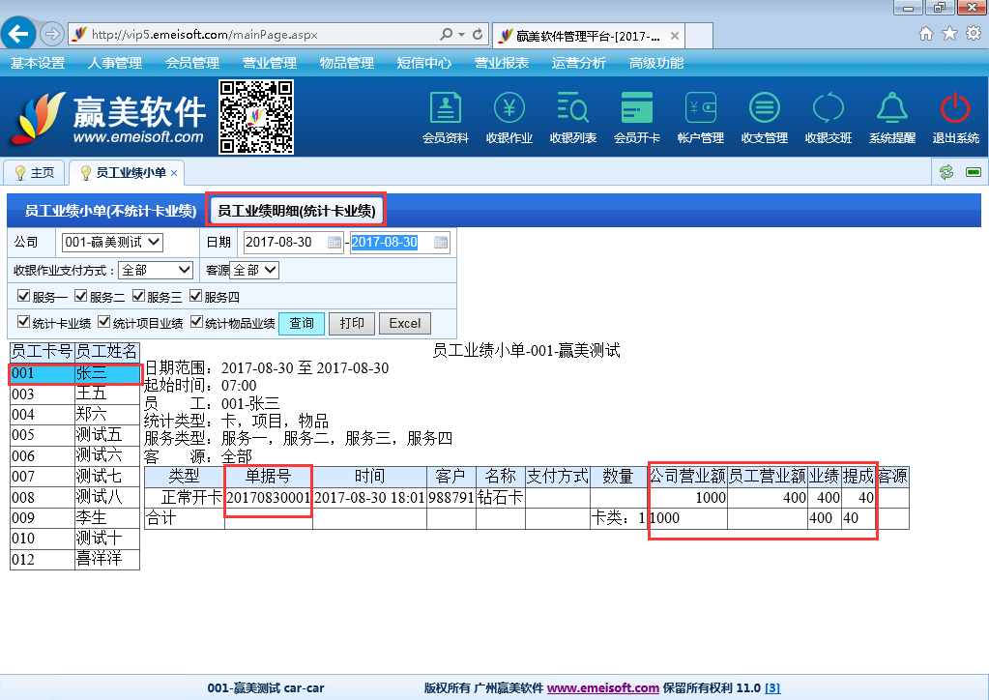Toggle the 服务一 checkbox
This screenshot has height=700, width=989.
(24, 297)
